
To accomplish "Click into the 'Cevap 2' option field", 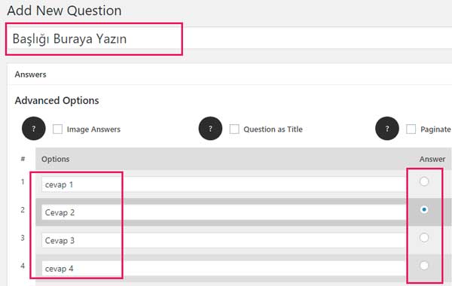I will coord(224,212).
